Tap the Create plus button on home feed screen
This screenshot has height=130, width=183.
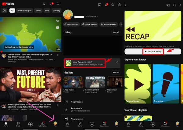[30, 124]
